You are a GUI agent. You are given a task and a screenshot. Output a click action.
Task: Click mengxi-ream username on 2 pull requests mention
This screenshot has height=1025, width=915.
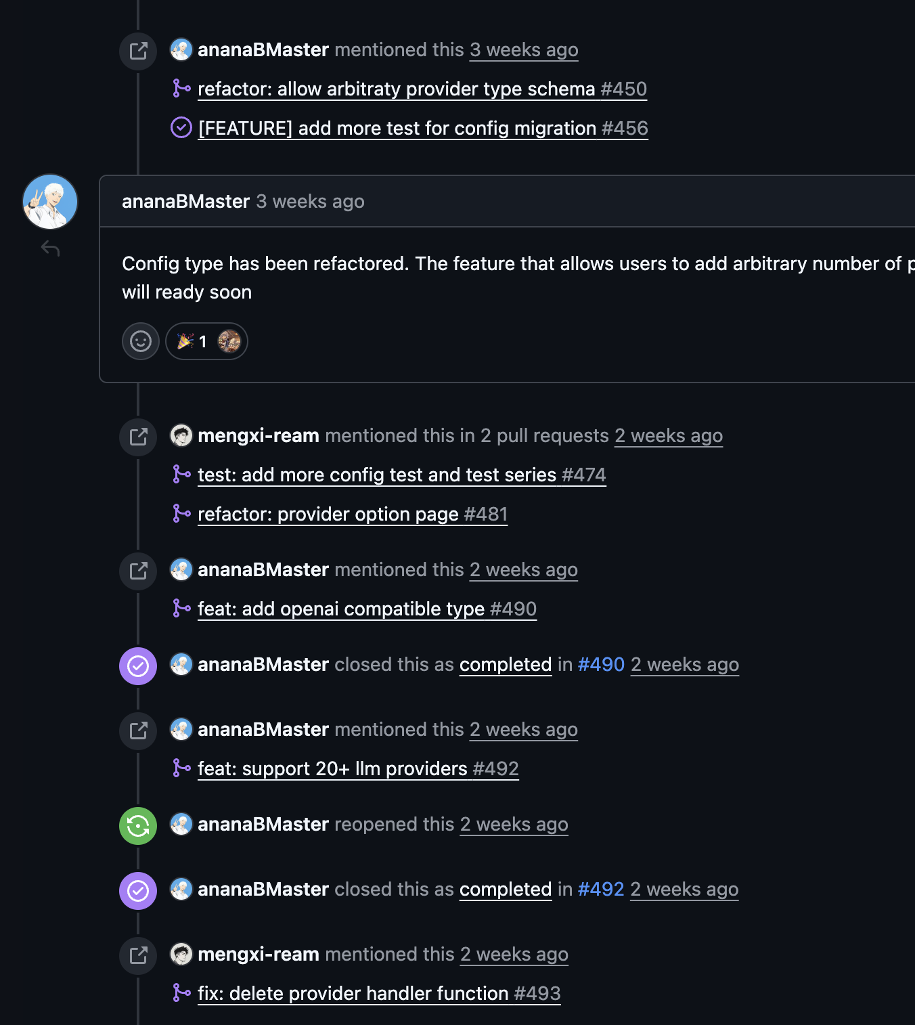[259, 436]
